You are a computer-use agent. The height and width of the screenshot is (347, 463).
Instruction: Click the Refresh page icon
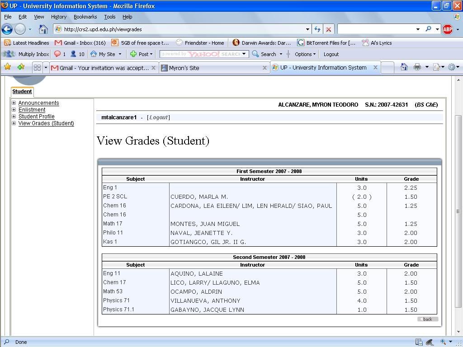point(317,29)
